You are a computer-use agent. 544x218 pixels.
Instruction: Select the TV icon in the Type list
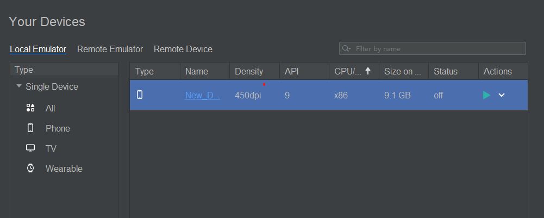30,148
